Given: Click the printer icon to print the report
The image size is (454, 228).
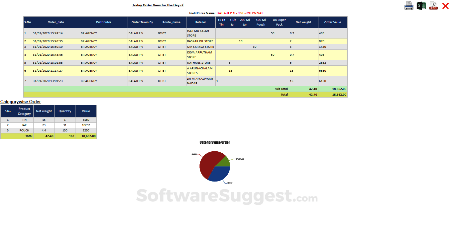Looking at the screenshot, I should coord(409,6).
